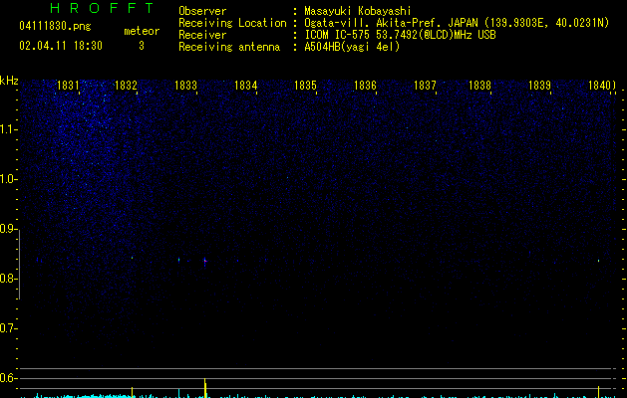Select the filename 04111830.png
The height and width of the screenshot is (398, 627).
coord(55,26)
